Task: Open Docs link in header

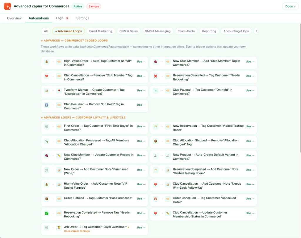Action: tap(290, 6)
